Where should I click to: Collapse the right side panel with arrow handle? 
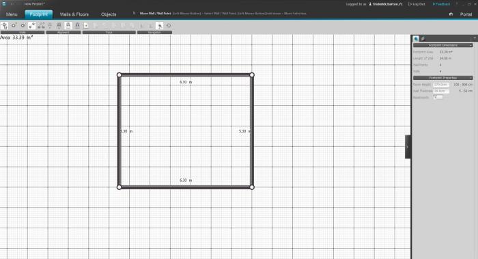[408, 147]
